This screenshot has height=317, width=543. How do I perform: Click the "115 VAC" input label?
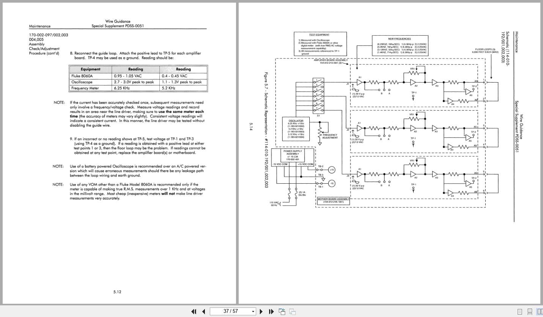pos(274,203)
